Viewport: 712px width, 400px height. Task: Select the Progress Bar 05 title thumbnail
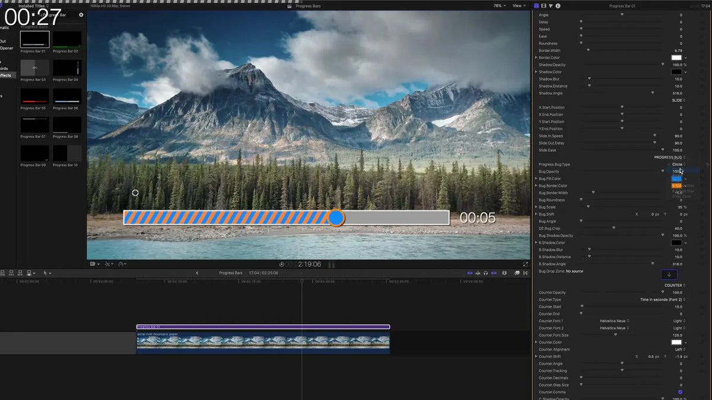[x=35, y=97]
